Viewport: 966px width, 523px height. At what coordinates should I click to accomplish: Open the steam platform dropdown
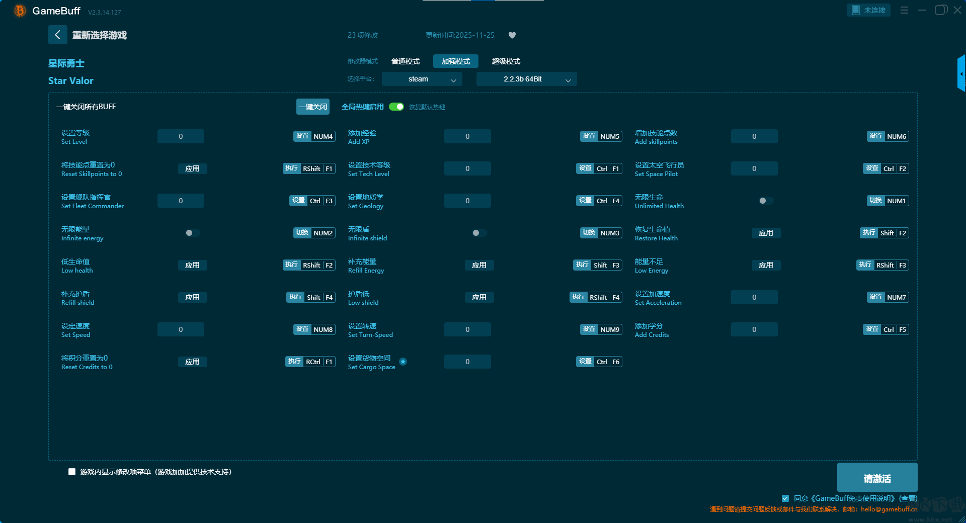point(422,79)
